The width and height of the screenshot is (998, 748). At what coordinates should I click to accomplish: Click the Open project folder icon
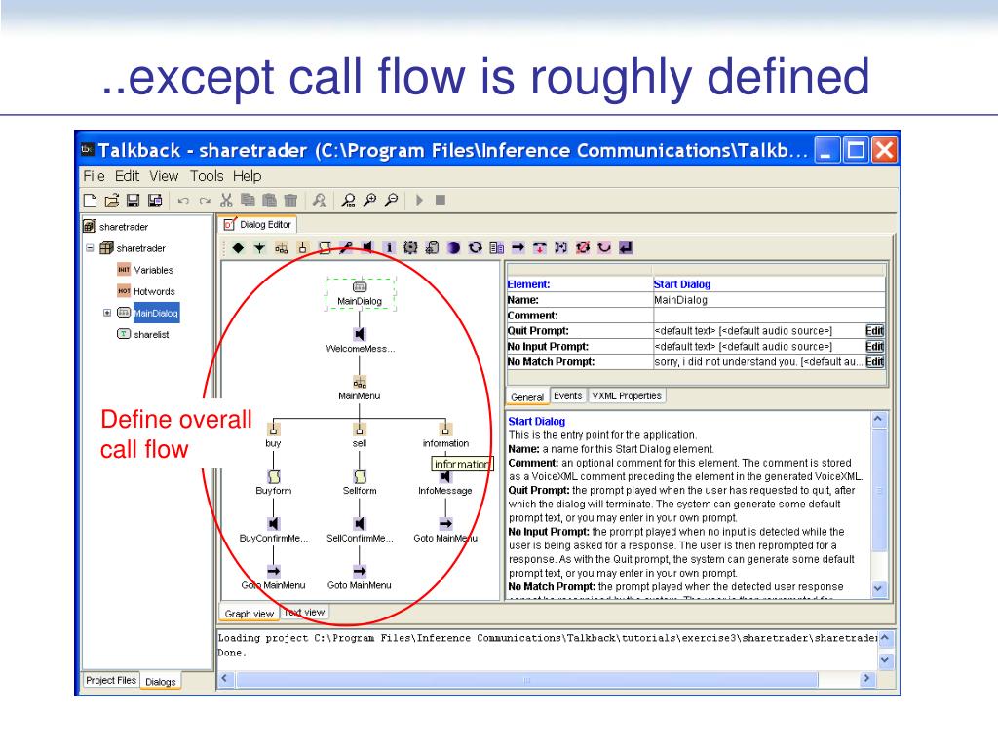tap(112, 201)
